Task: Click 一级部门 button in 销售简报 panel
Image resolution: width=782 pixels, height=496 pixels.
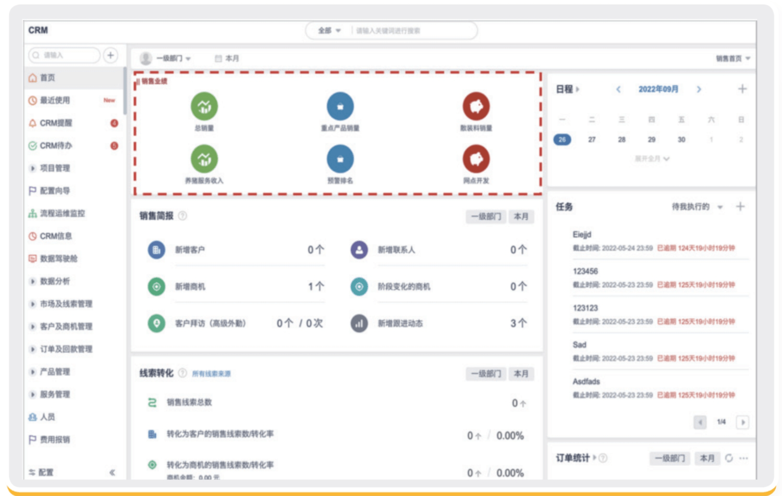Action: tap(485, 216)
